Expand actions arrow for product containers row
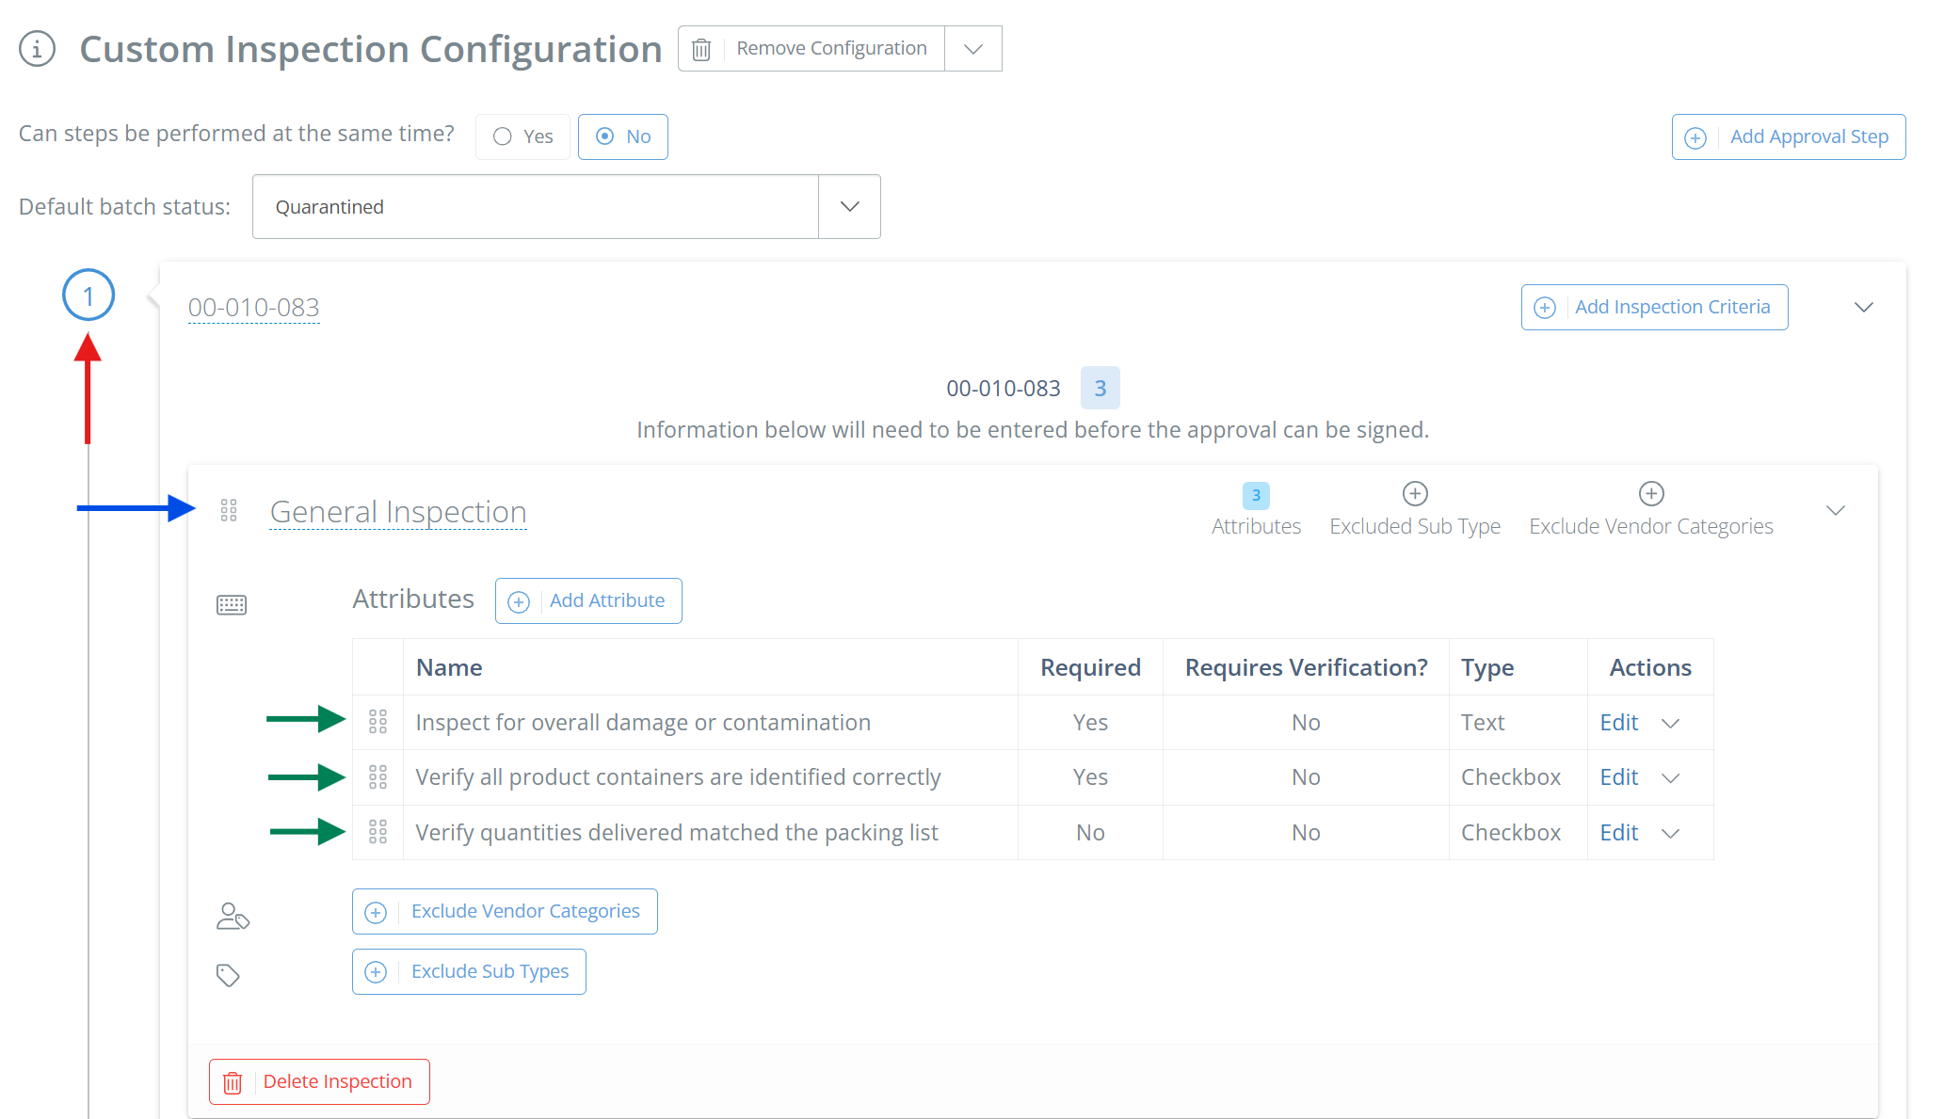This screenshot has width=1944, height=1119. point(1671,777)
